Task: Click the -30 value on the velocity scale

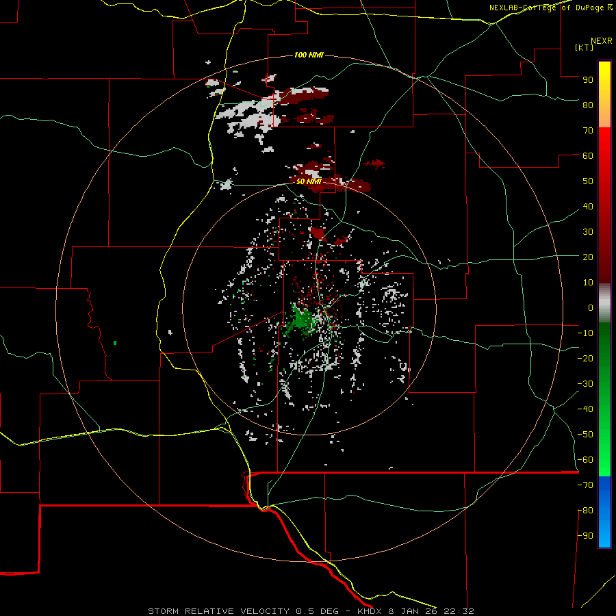Action: [585, 384]
